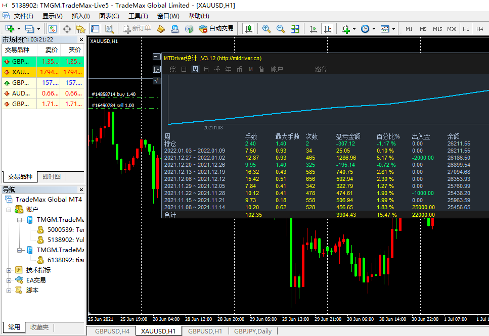This screenshot has width=489, height=336.
Task: Select the 月 monthly tab in MTDriver
Action: 206,69
